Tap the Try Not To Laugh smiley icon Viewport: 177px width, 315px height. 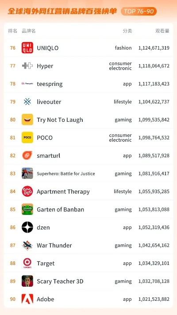coord(27,120)
